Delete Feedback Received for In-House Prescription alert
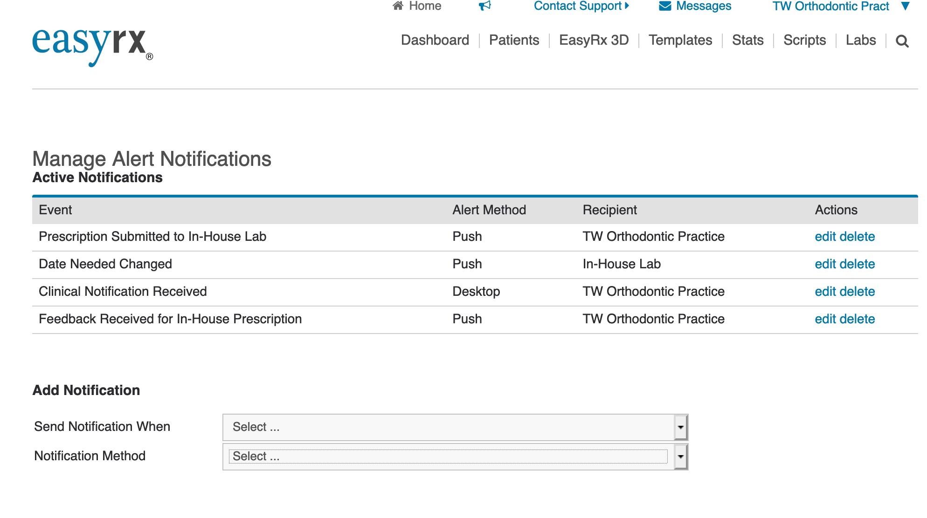The width and height of the screenshot is (927, 518). [x=858, y=319]
